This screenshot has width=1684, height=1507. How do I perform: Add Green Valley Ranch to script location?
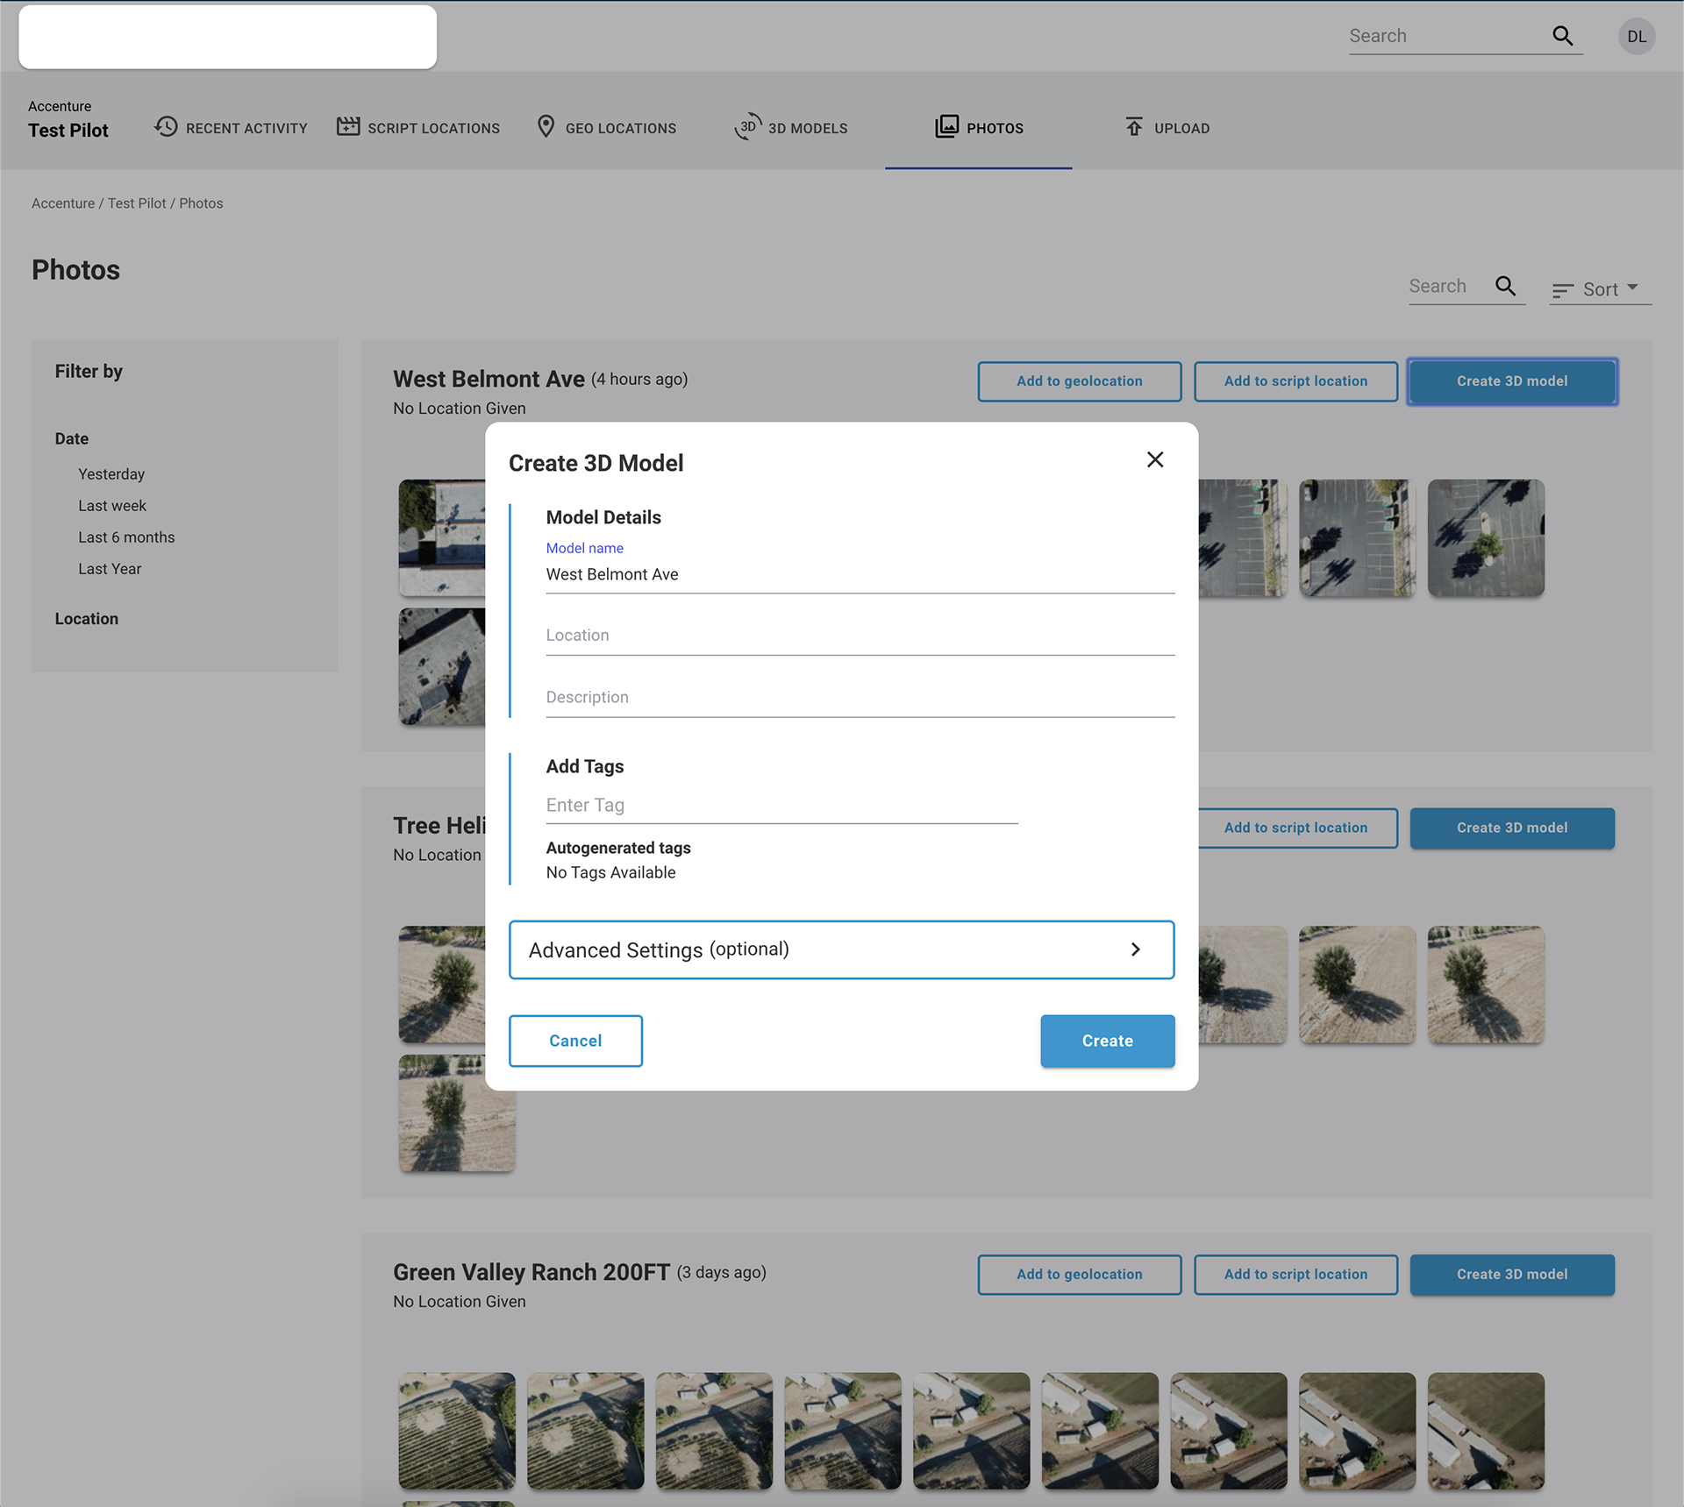tap(1295, 1275)
